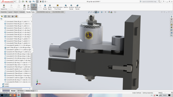Open the Windows Start menu
The image size is (173, 97).
[2, 95]
